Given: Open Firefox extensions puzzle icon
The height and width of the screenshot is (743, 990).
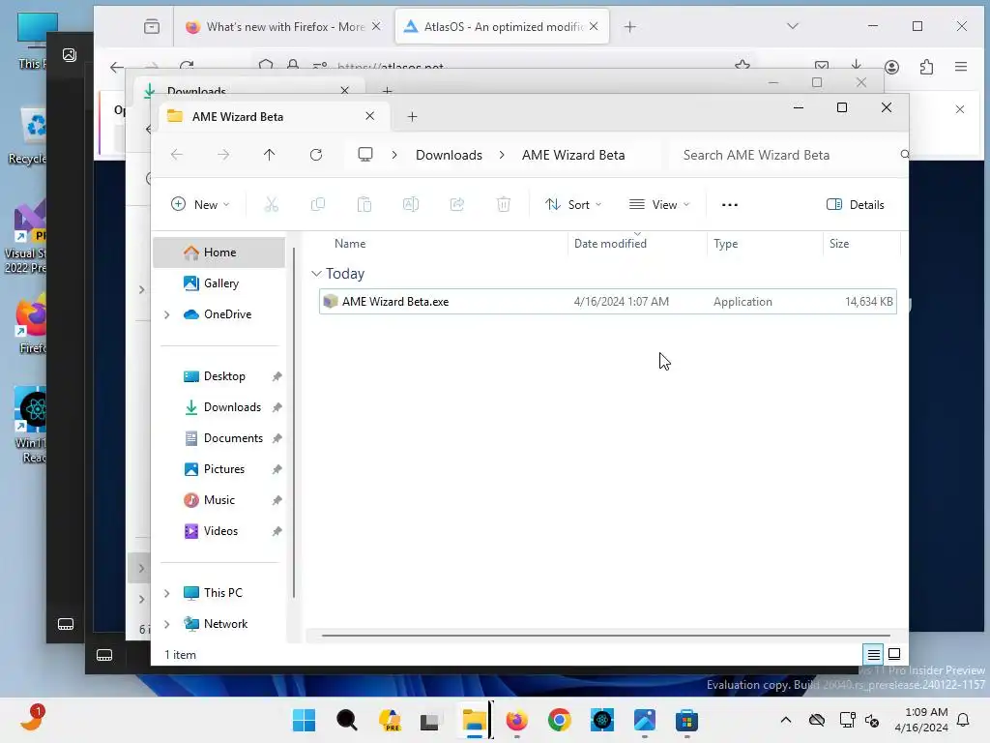Looking at the screenshot, I should tap(926, 67).
